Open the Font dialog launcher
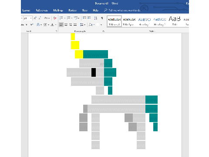 coord(56,31)
